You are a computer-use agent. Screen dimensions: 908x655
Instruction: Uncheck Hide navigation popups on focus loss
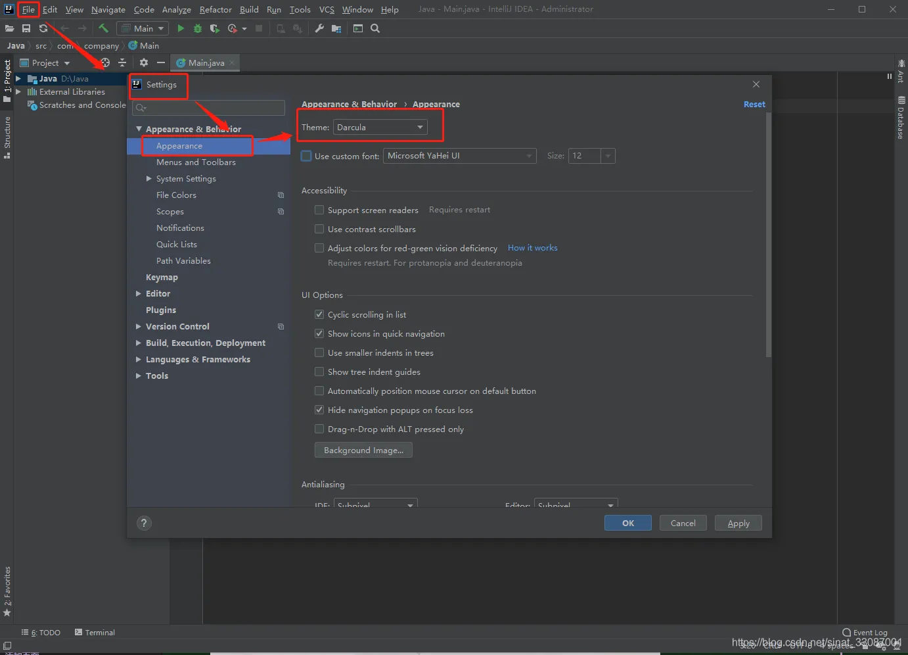[319, 410]
